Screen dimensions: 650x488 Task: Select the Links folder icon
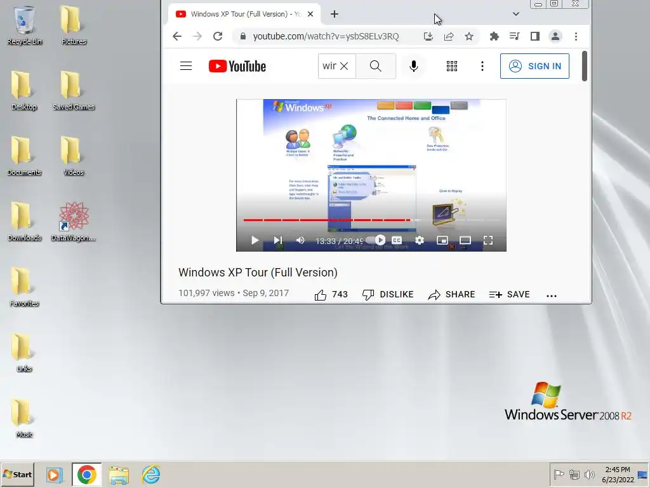point(24,353)
